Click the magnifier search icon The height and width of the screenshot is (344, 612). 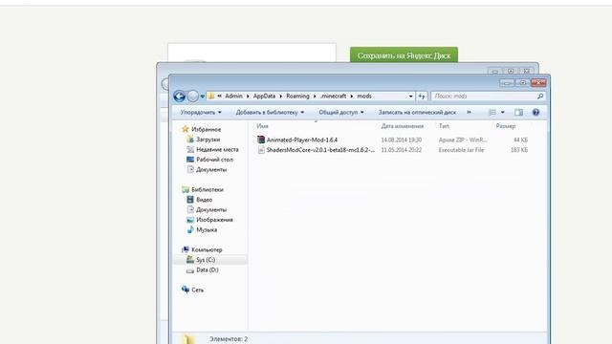[540, 96]
